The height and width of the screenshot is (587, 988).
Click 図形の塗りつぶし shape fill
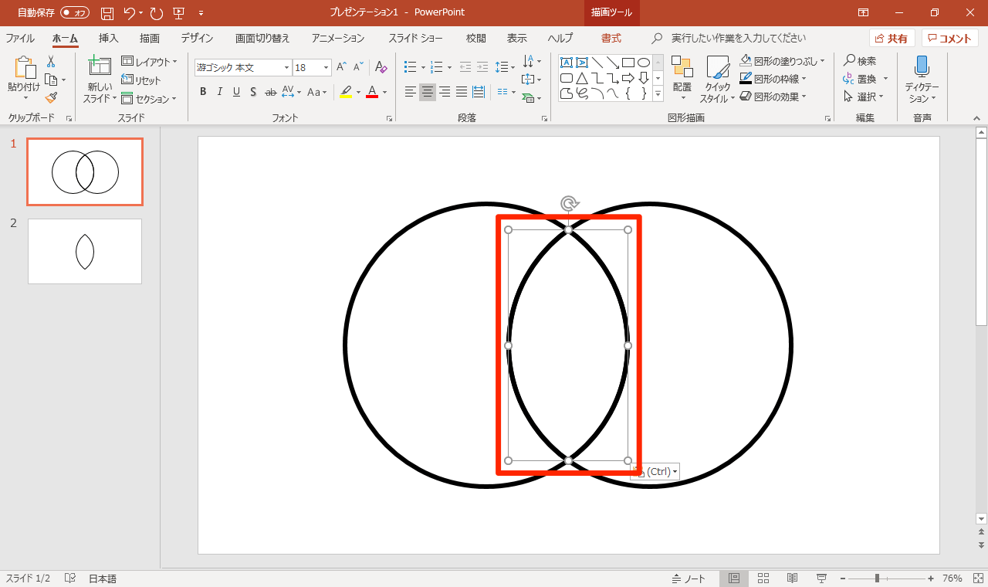click(782, 60)
